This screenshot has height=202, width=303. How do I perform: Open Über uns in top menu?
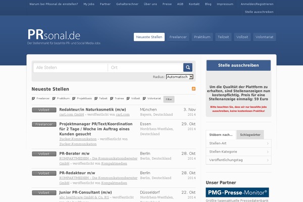click(150, 4)
